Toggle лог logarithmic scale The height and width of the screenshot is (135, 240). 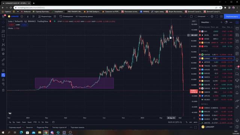pyautogui.click(x=190, y=122)
